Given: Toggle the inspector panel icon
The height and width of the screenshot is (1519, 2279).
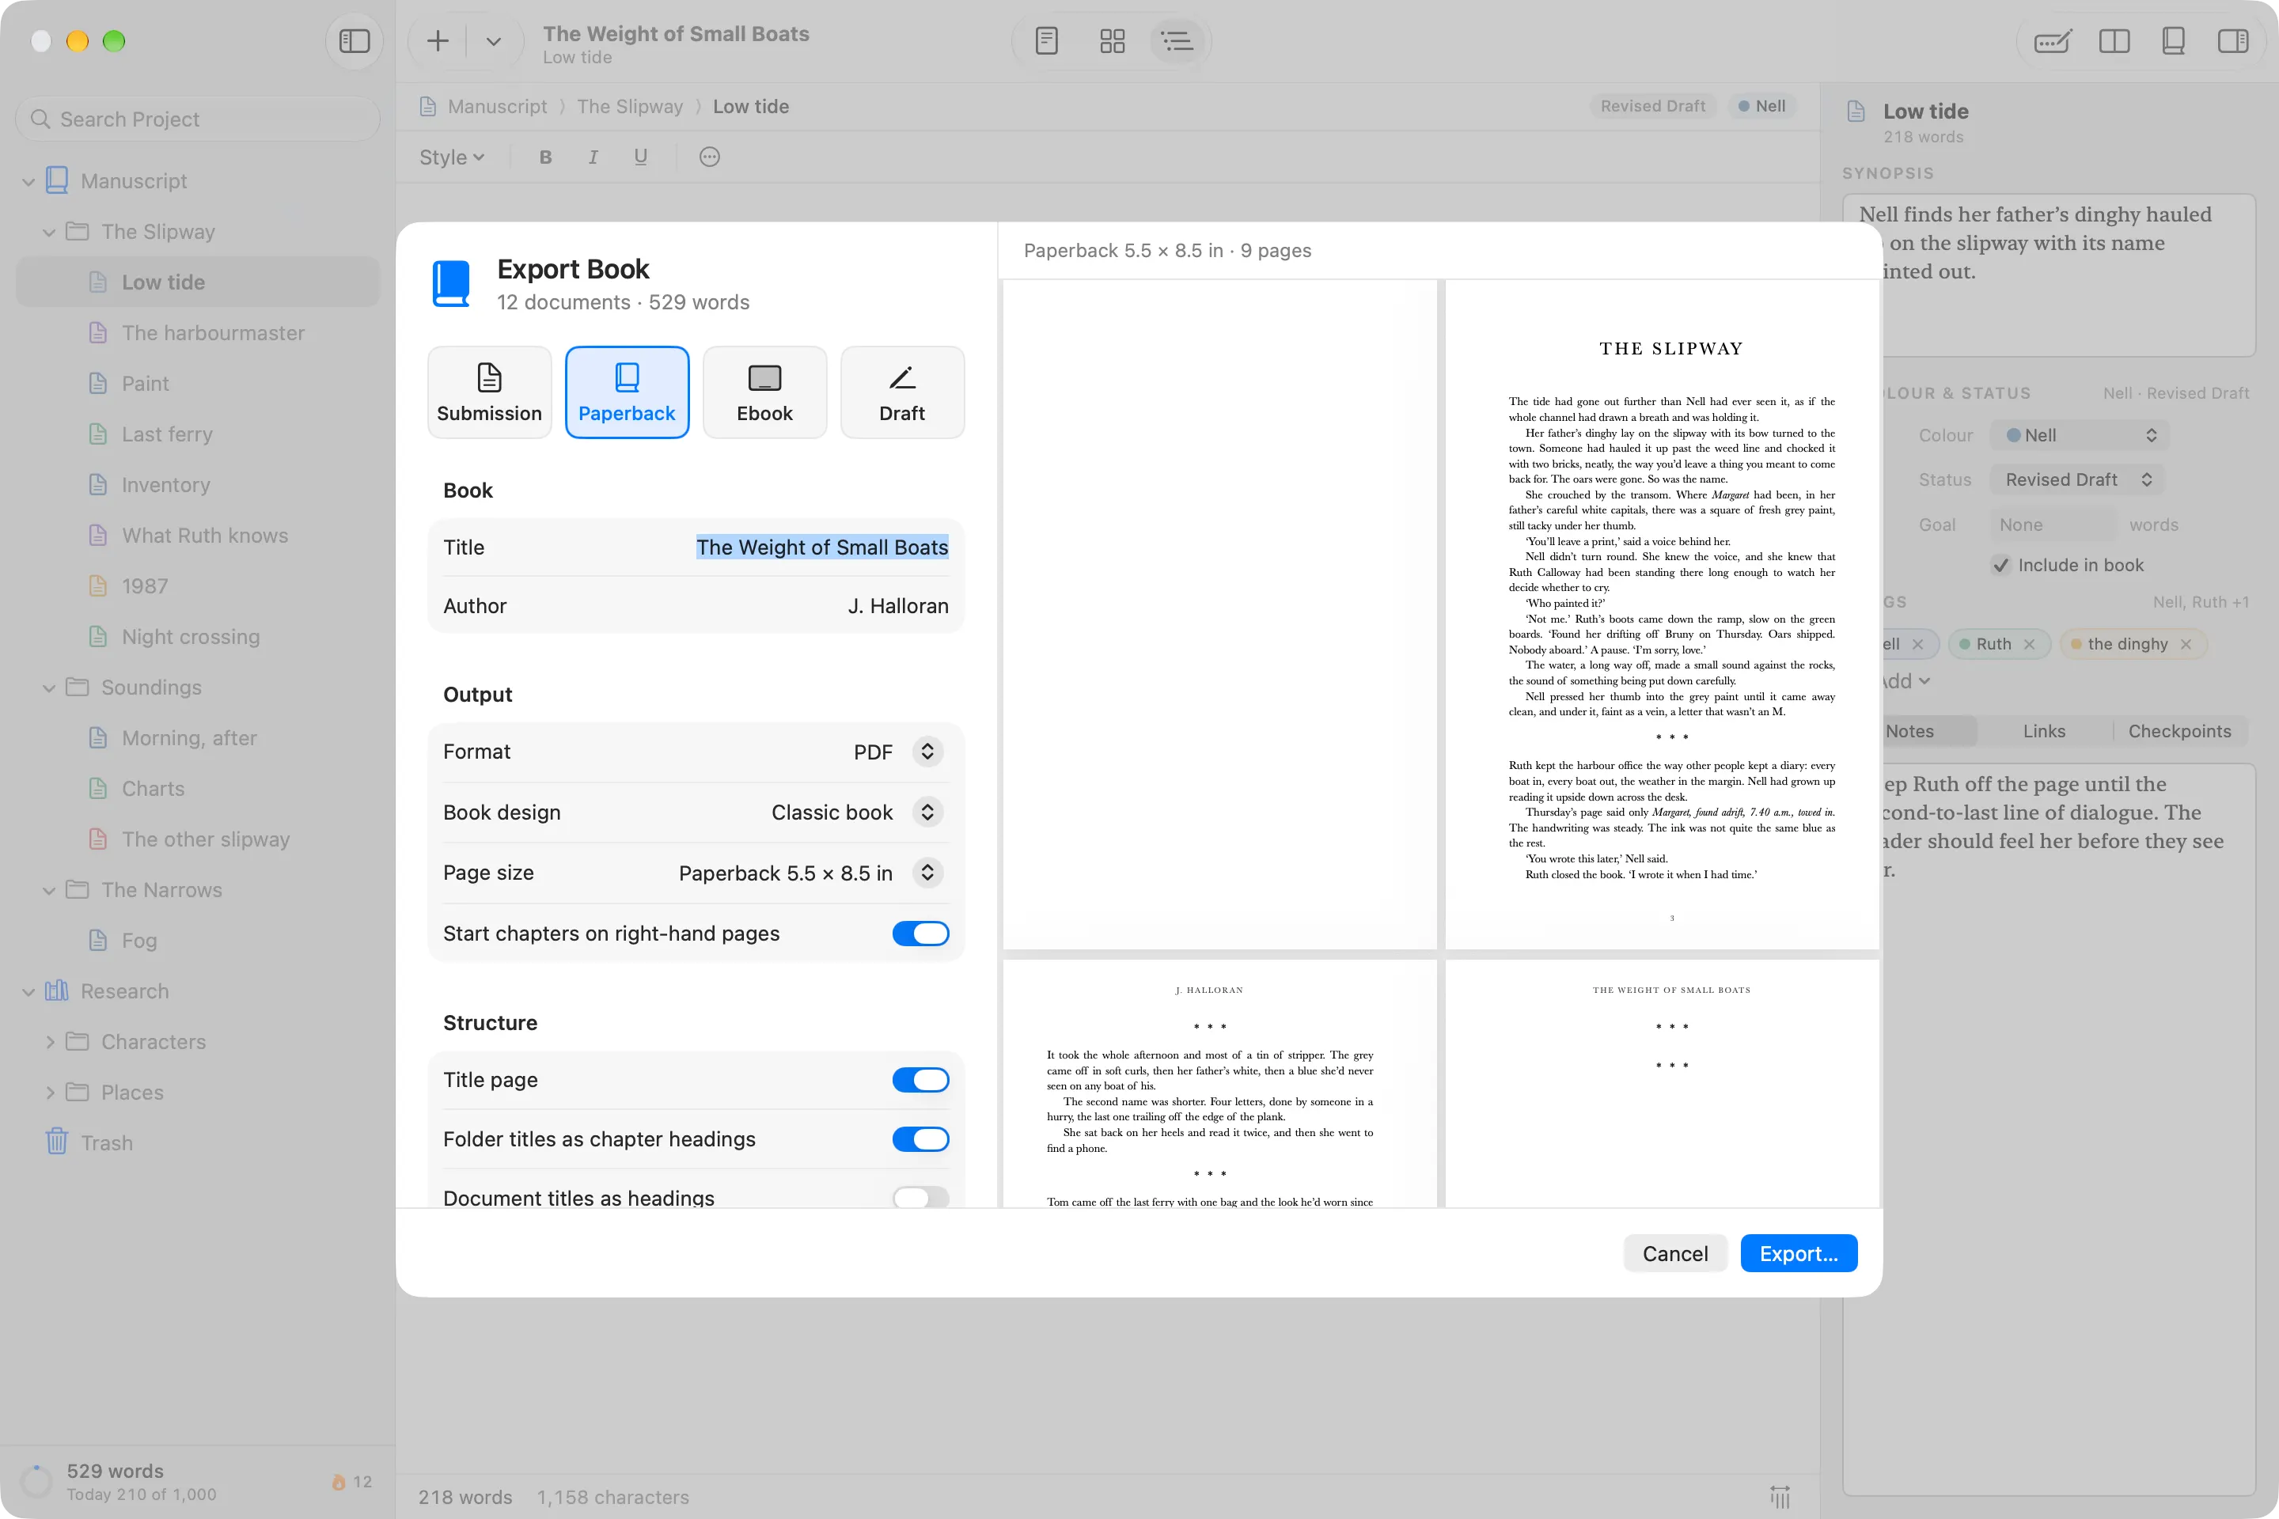Looking at the screenshot, I should coord(2232,40).
